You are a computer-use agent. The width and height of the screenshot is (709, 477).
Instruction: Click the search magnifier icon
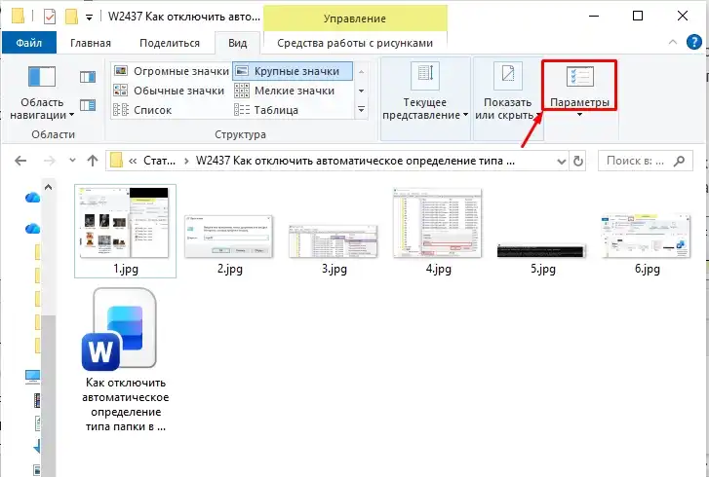tap(679, 161)
